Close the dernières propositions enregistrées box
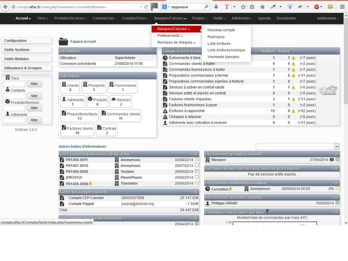The height and width of the screenshot is (261, 348). (x=195, y=154)
